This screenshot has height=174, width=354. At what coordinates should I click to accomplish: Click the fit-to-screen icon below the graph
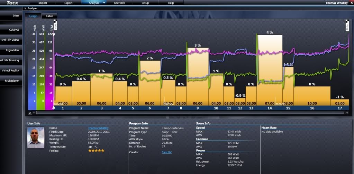tap(30, 113)
